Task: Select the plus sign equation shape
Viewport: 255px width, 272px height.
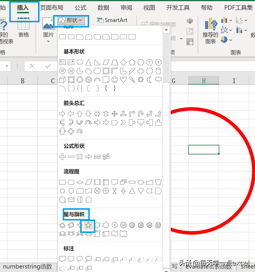Action: [62, 157]
